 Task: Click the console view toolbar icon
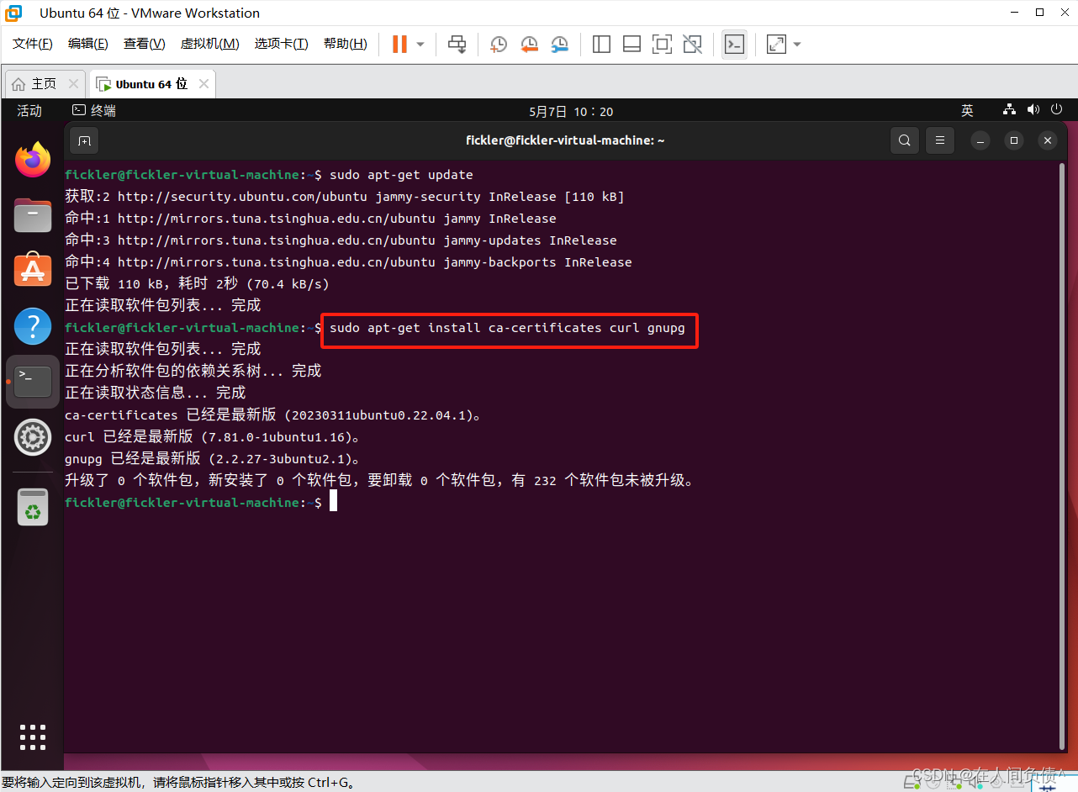click(734, 44)
